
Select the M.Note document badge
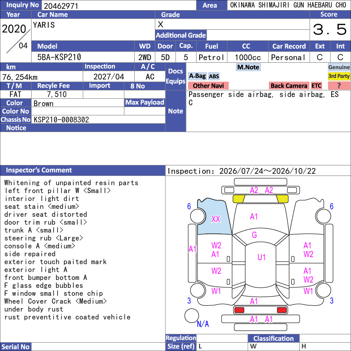pyautogui.click(x=248, y=67)
